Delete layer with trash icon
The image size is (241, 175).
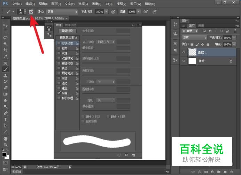[232, 172]
